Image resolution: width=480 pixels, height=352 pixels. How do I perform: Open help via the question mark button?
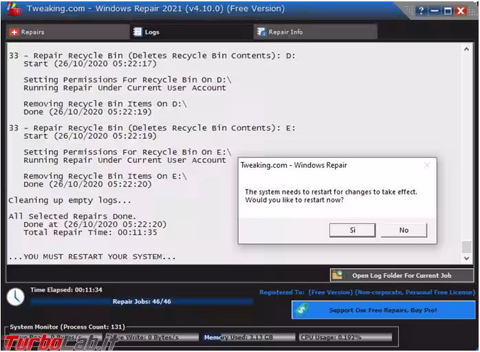[422, 11]
